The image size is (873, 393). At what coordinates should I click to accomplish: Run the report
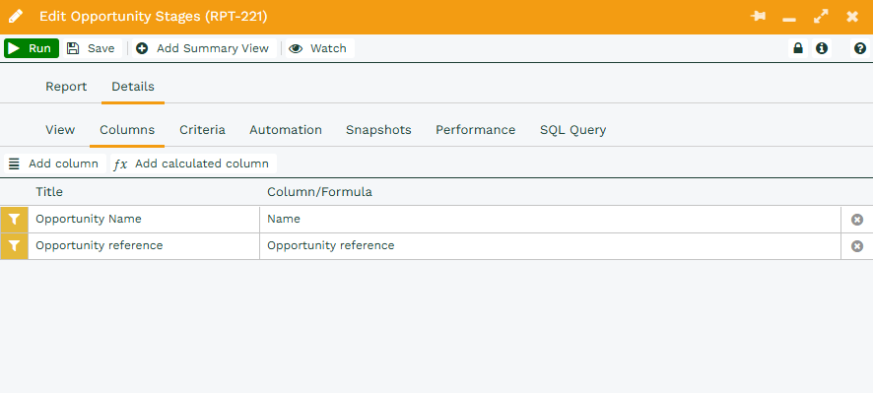click(x=32, y=48)
